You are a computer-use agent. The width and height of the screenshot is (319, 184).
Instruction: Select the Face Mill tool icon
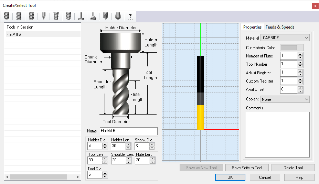coord(81,16)
